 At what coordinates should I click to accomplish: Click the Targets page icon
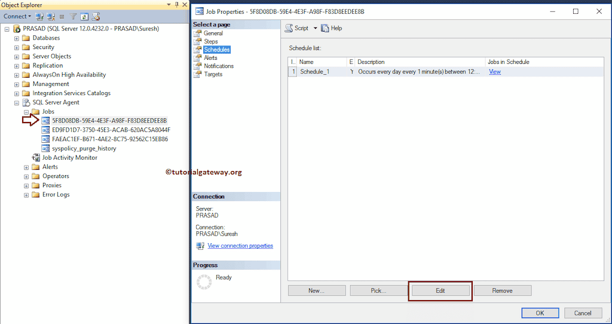(x=197, y=74)
